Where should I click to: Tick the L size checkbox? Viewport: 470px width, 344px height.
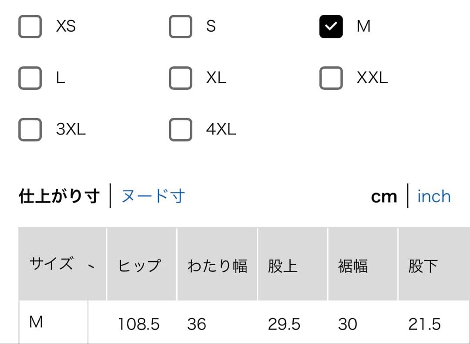[30, 78]
